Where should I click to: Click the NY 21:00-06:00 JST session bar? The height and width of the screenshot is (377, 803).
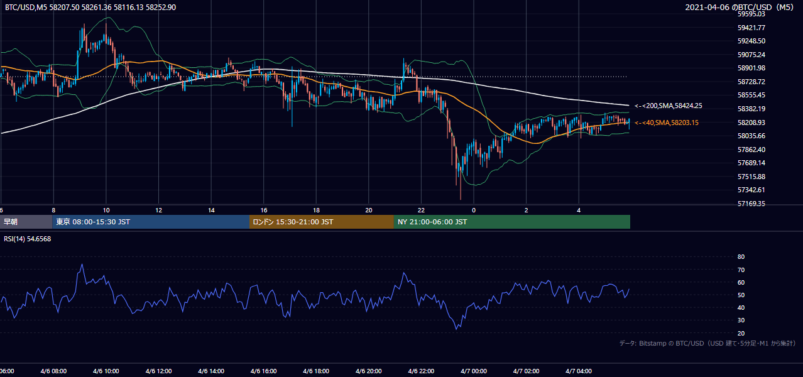(512, 222)
